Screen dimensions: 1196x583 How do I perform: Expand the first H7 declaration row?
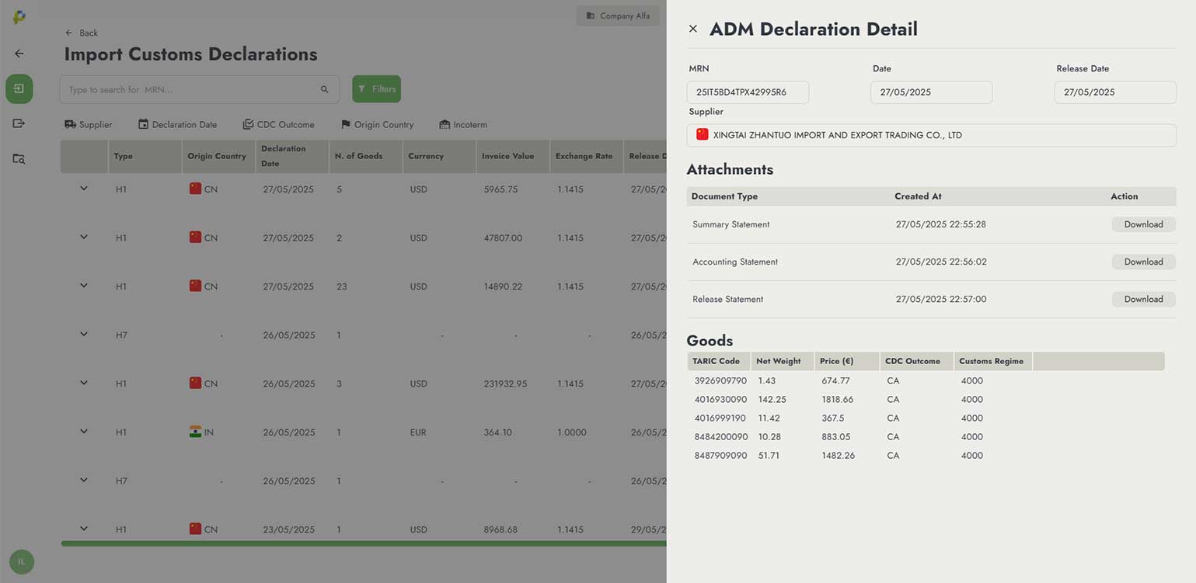pos(84,335)
